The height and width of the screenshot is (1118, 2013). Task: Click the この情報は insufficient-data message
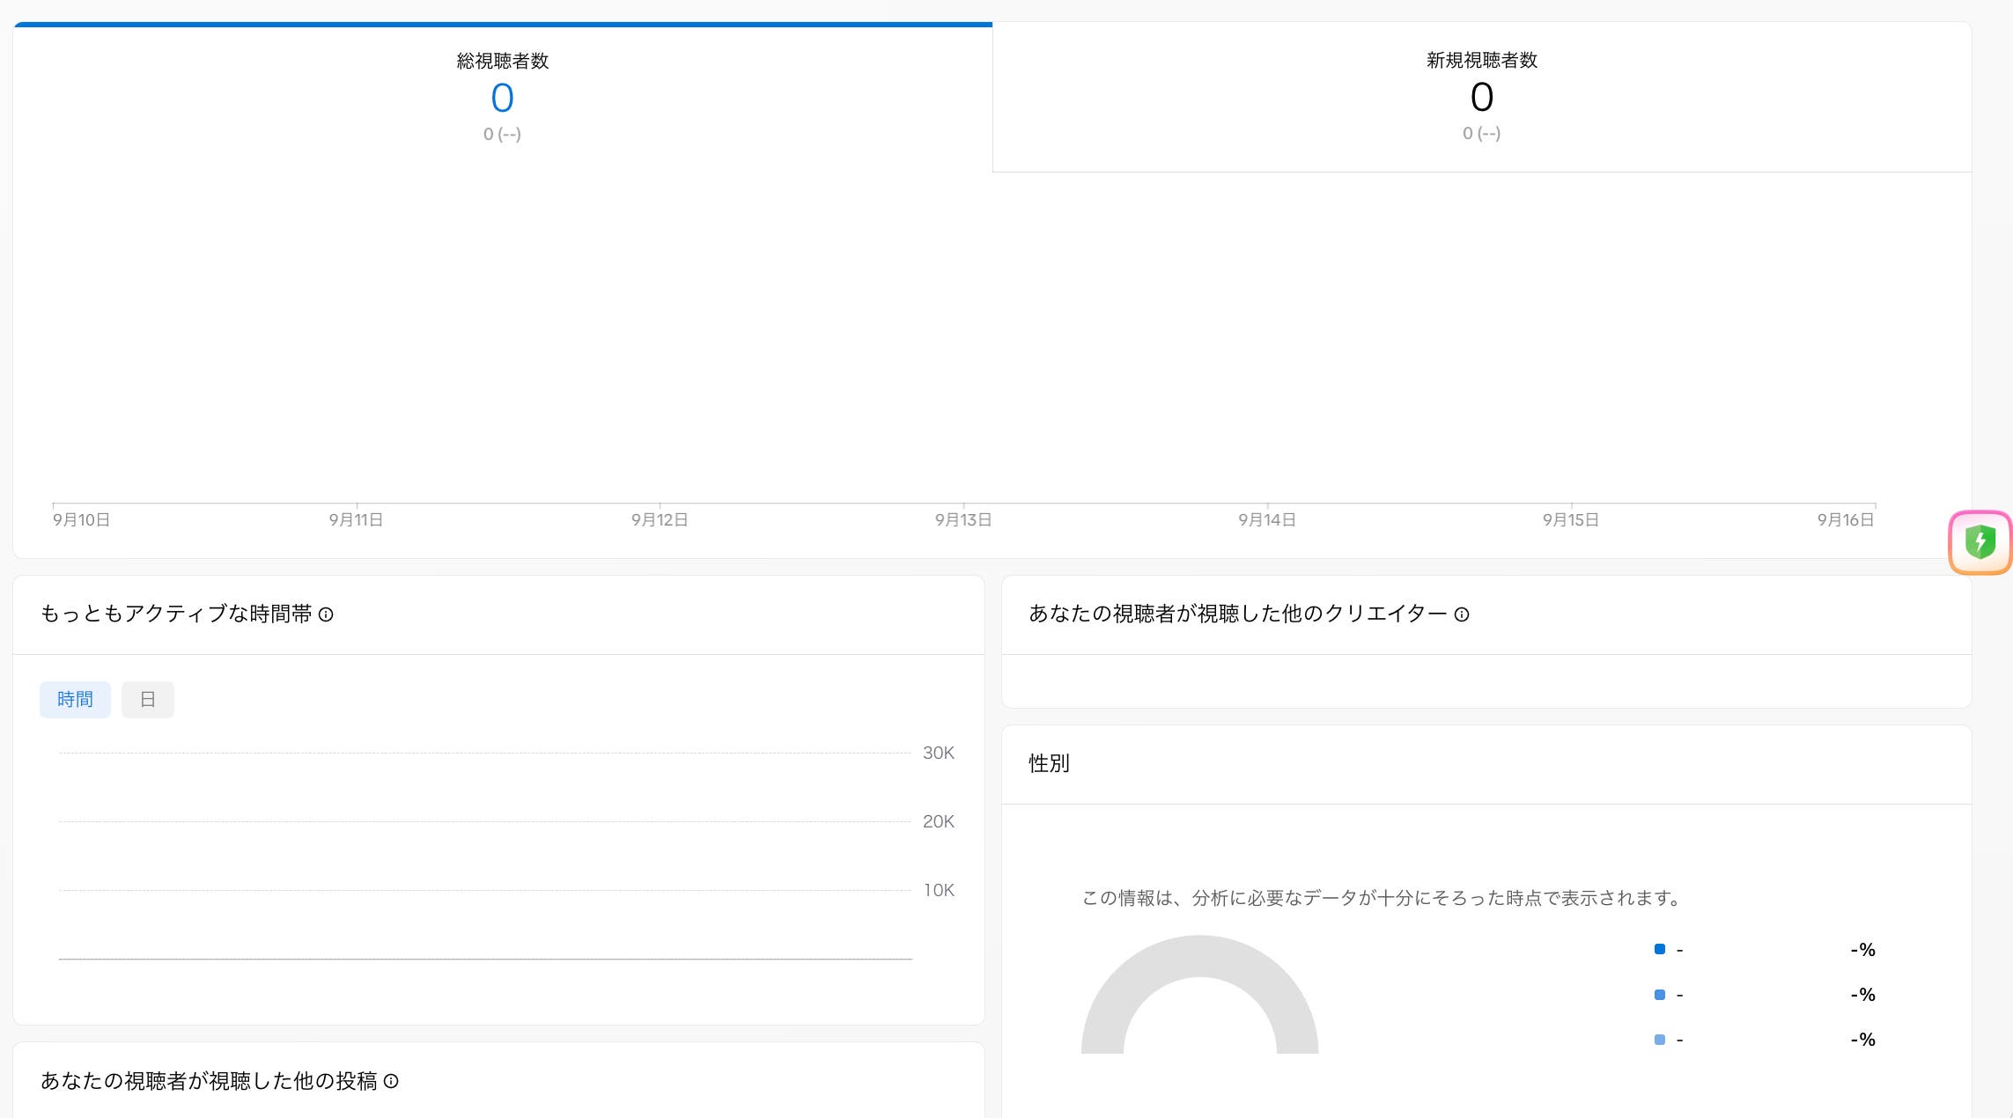pyautogui.click(x=1383, y=898)
